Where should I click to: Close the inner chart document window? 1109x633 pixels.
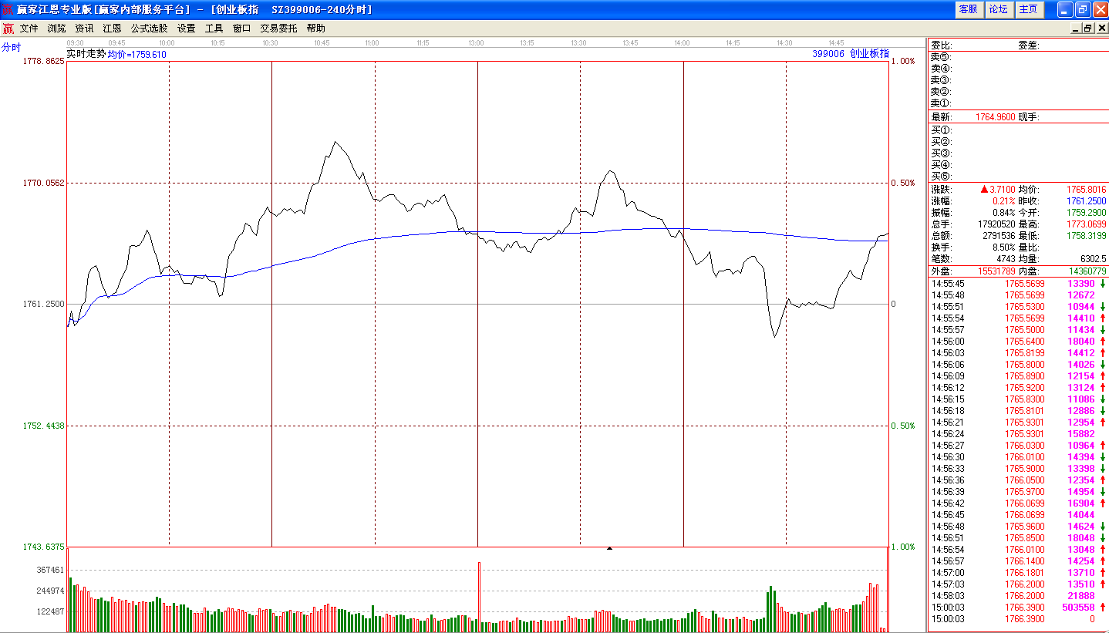pos(1101,28)
